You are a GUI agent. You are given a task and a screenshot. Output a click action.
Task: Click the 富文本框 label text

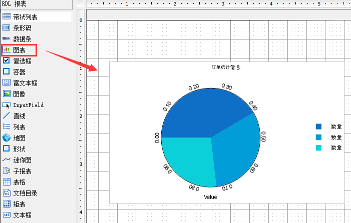tap(25, 83)
